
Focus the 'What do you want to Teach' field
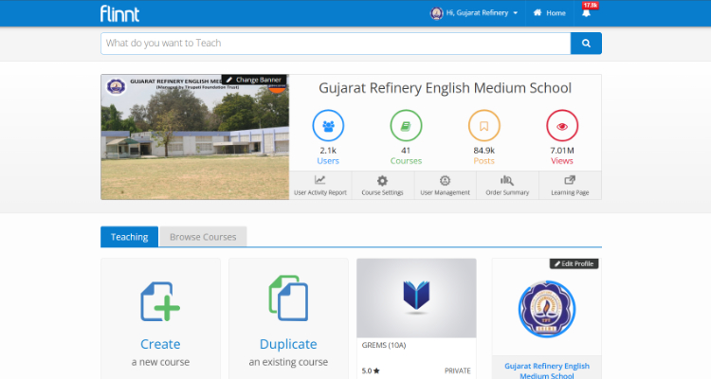pos(335,44)
